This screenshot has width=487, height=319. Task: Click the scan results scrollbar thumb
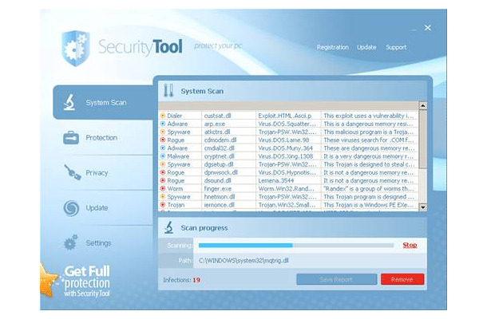422,140
